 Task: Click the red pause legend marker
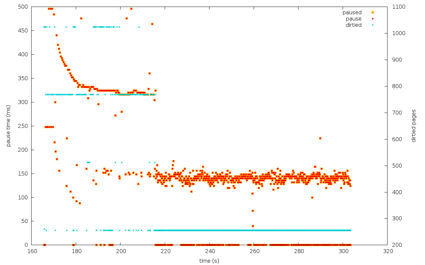[x=373, y=19]
